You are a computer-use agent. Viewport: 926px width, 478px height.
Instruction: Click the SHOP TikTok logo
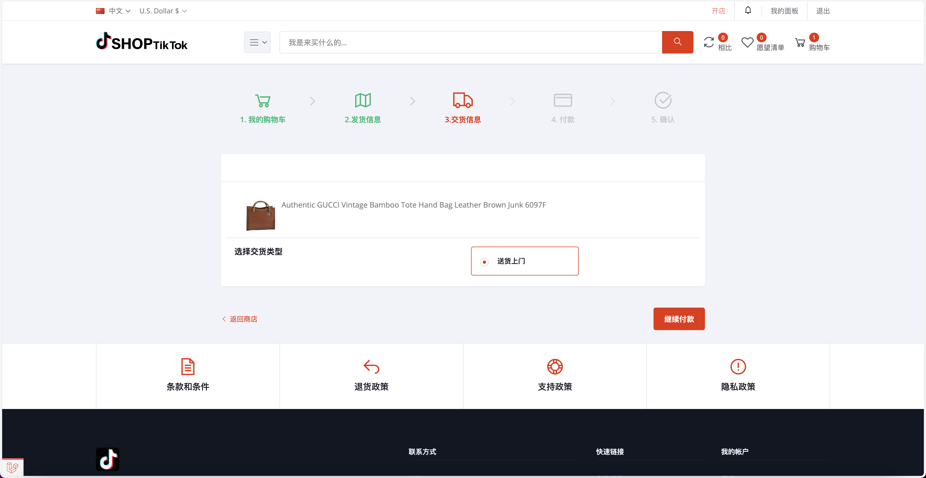142,42
